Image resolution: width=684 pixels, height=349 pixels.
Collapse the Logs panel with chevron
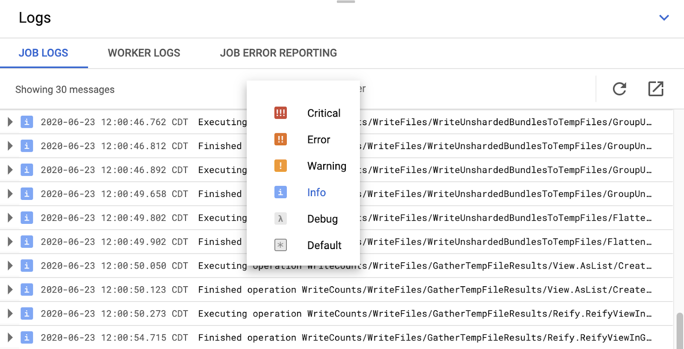click(x=663, y=18)
